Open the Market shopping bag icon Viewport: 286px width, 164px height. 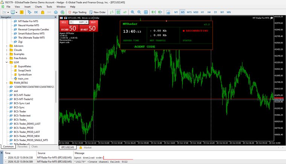(43, 12)
